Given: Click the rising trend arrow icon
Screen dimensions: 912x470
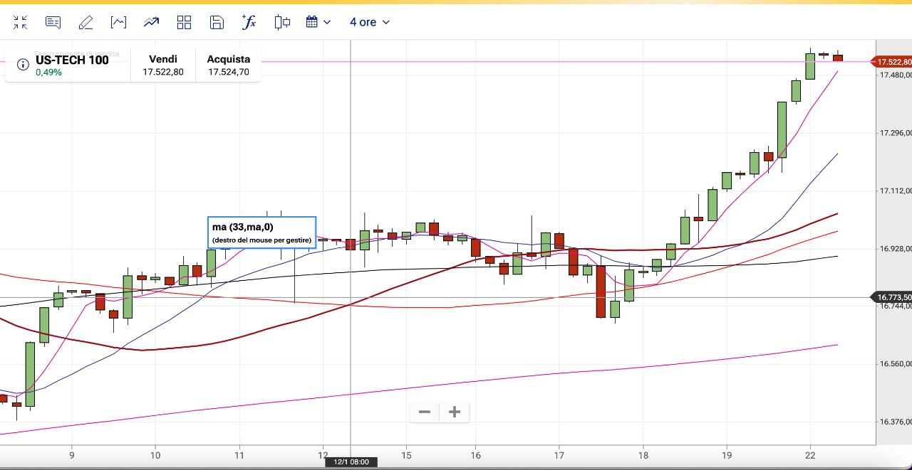Looking at the screenshot, I should pos(151,22).
